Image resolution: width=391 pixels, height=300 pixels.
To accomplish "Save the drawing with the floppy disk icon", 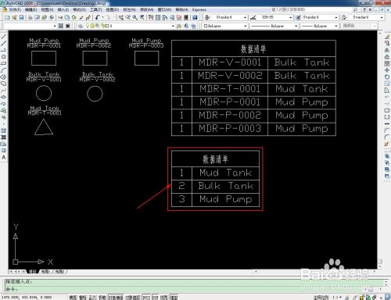I will [21, 17].
